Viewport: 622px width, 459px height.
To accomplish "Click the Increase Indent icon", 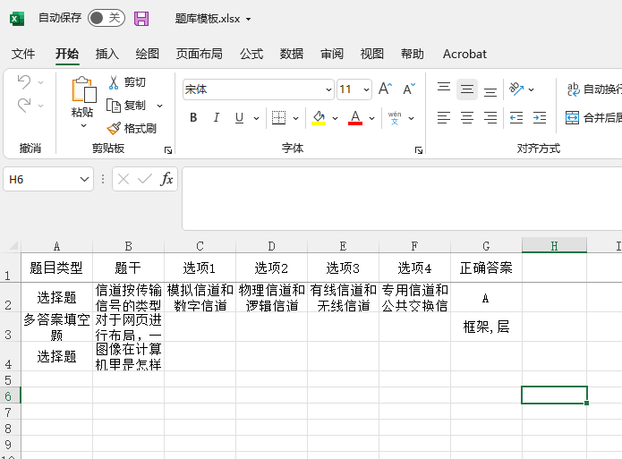I will point(540,118).
